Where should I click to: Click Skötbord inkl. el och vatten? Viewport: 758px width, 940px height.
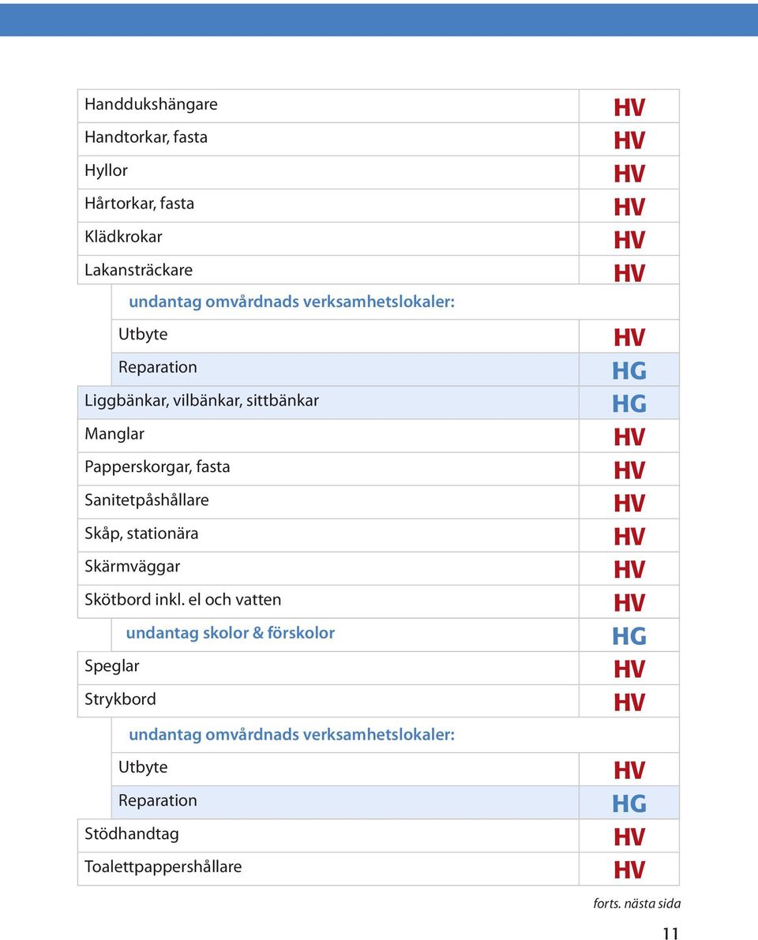click(x=183, y=600)
